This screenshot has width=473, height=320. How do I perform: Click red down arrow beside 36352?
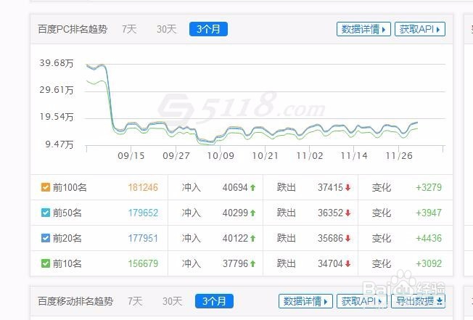coord(347,213)
